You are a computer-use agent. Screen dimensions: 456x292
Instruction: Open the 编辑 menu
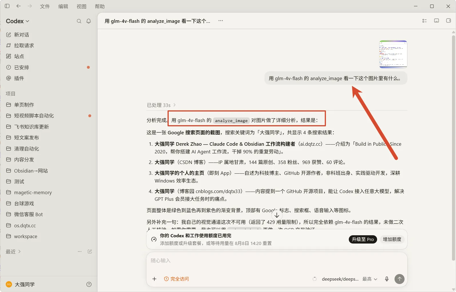tap(63, 6)
